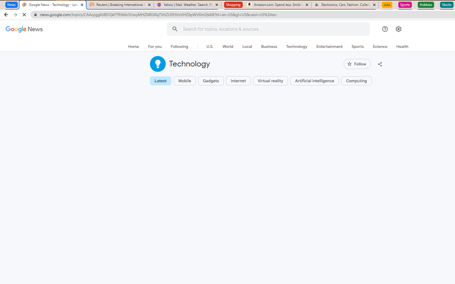The image size is (455, 284).
Task: View site security via the padlock icon
Action: [35, 15]
